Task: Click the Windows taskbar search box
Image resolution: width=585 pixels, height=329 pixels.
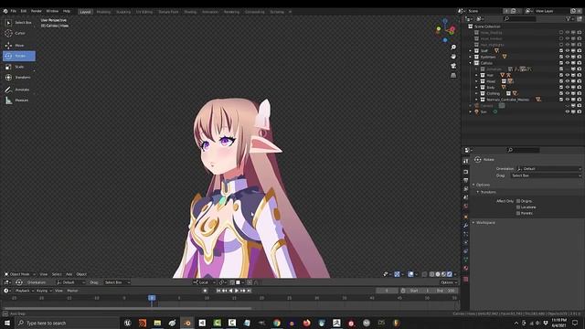Action: (67, 323)
